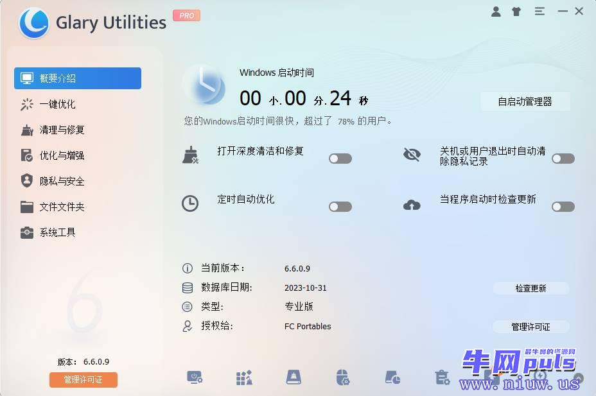Toggle 当程序启动时检查更新 switch
The image size is (596, 396).
click(x=563, y=207)
